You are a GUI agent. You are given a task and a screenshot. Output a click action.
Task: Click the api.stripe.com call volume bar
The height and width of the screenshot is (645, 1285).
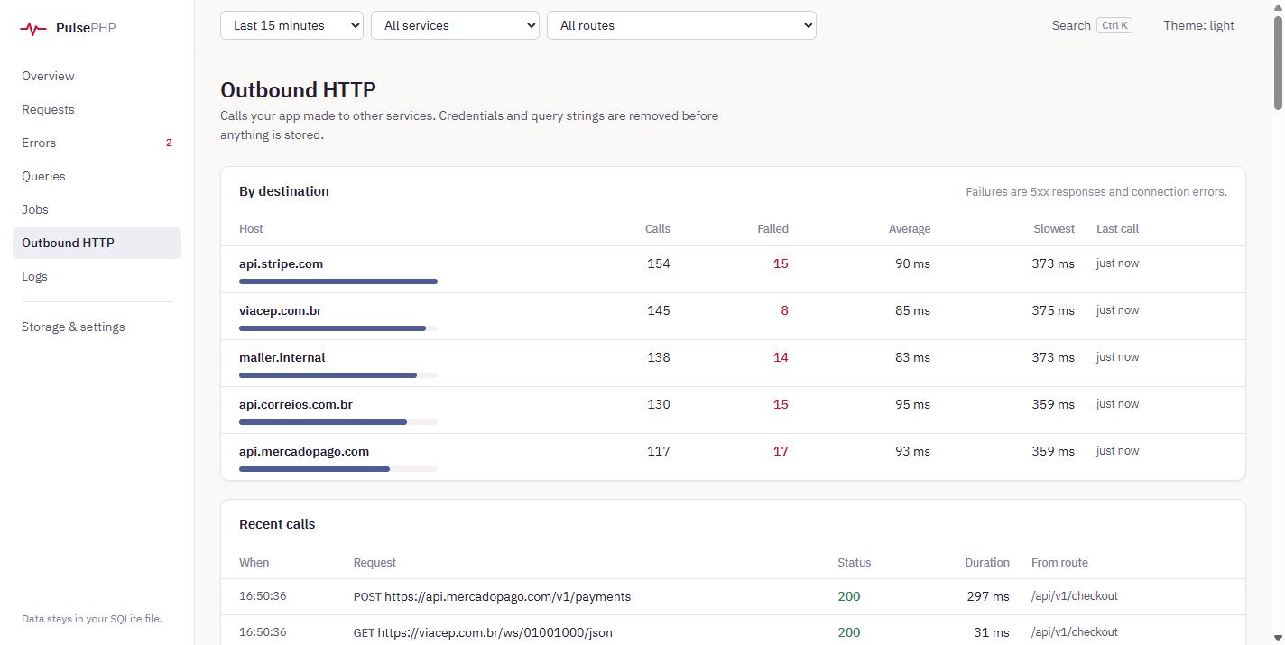point(338,281)
